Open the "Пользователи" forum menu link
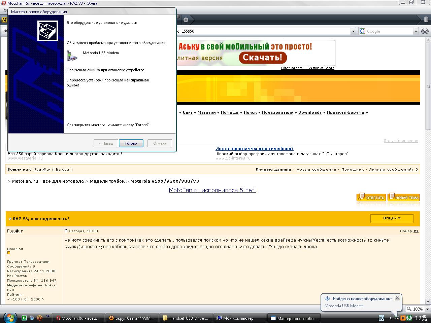431x323 pixels. pyautogui.click(x=277, y=112)
